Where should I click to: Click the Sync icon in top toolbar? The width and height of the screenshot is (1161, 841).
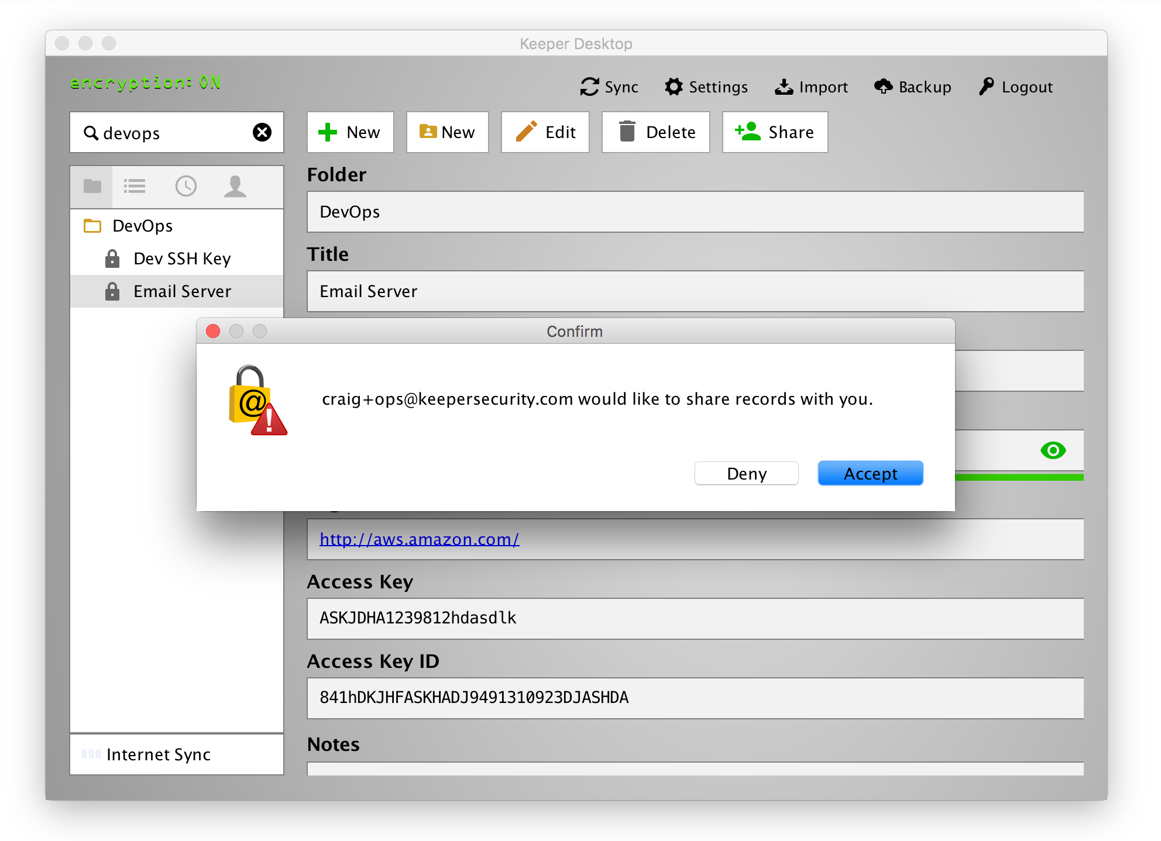pos(589,87)
